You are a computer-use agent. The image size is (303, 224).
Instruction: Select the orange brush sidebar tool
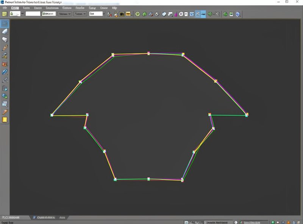[5, 48]
